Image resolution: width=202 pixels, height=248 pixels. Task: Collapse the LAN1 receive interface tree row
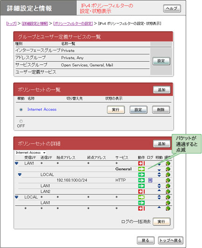[x=16, y=163]
